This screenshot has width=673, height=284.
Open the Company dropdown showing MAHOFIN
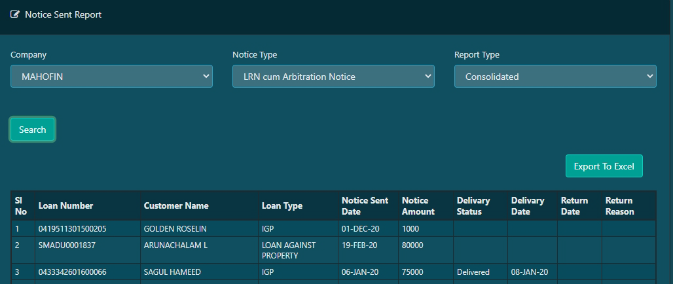111,77
